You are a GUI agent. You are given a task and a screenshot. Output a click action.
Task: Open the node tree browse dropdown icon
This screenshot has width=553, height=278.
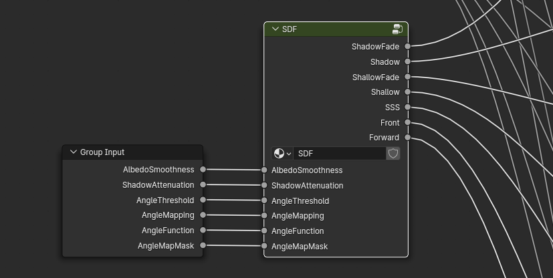click(x=282, y=154)
